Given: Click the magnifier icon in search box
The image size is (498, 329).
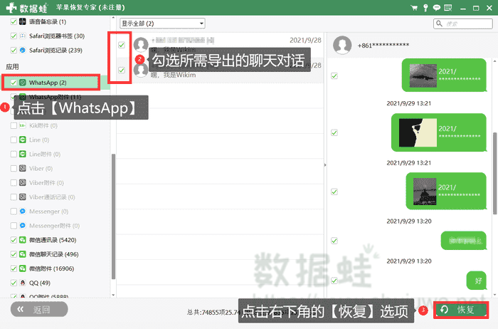Looking at the screenshot, I should coord(439,23).
